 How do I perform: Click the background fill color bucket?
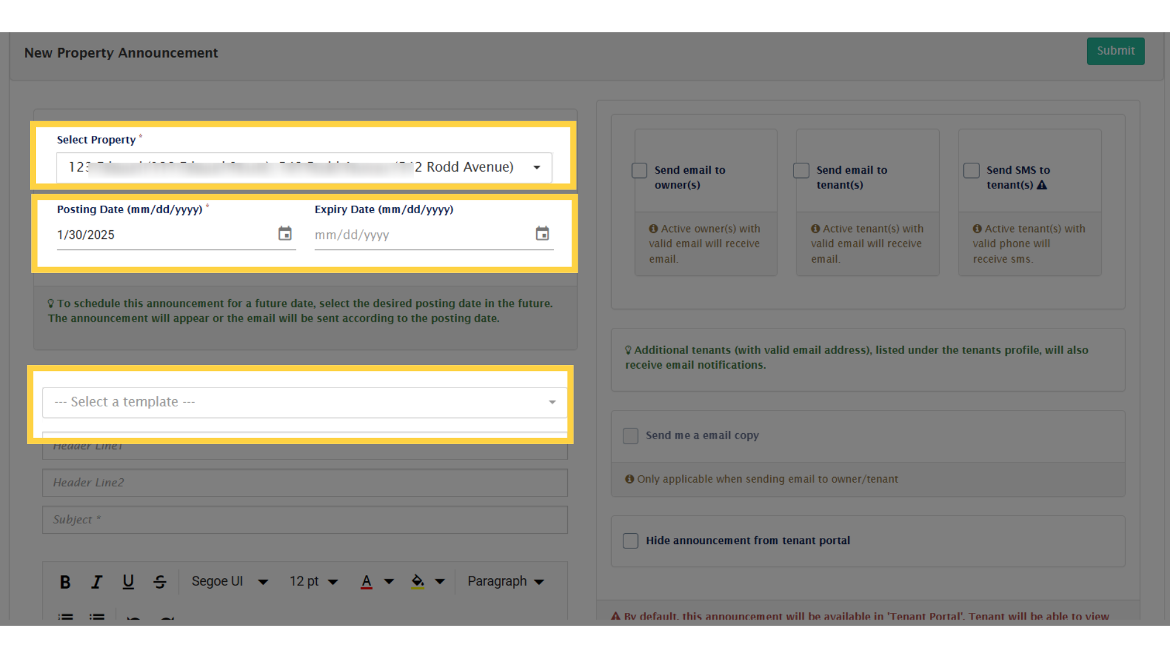[x=417, y=582]
